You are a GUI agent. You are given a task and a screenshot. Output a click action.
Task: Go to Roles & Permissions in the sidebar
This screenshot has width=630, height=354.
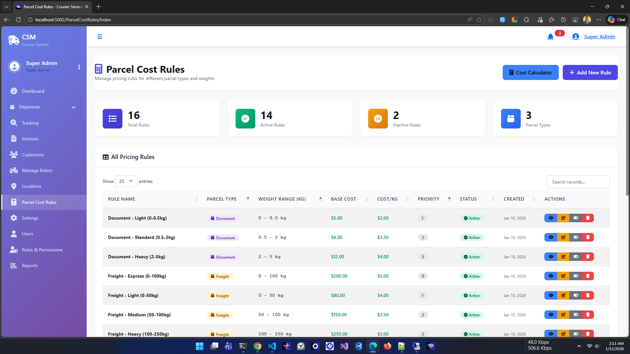[42, 250]
